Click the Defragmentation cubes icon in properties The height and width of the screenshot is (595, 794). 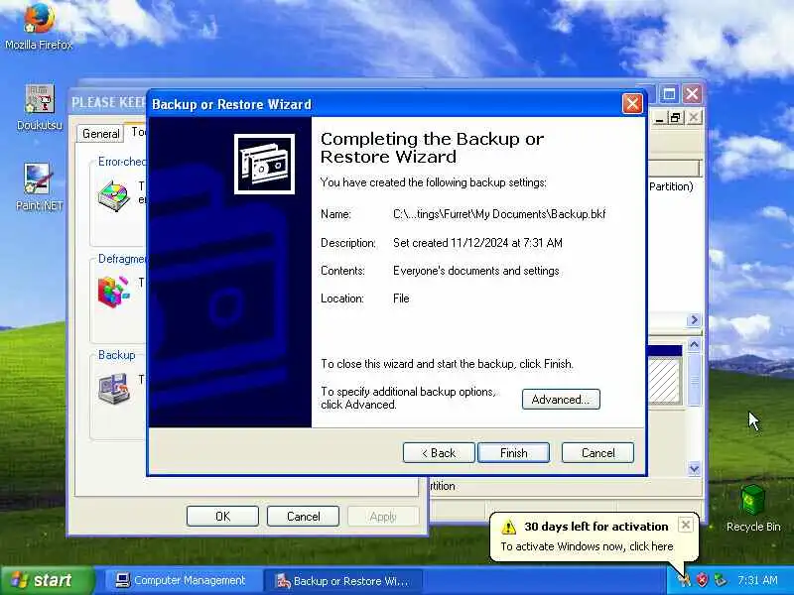pos(114,292)
